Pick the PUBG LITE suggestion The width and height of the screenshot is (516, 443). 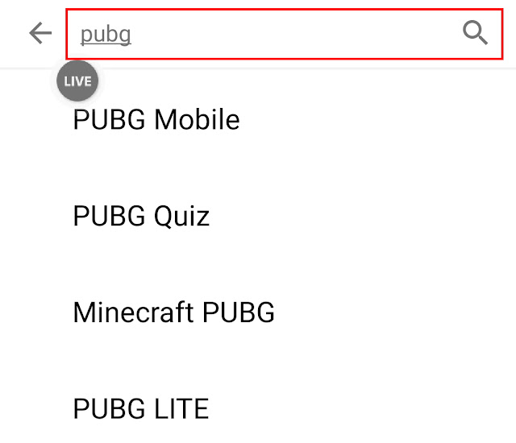point(141,408)
